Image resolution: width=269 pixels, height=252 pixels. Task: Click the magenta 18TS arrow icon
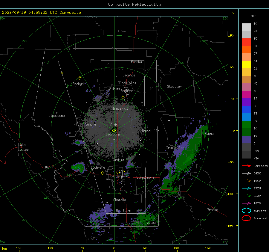[246, 203]
